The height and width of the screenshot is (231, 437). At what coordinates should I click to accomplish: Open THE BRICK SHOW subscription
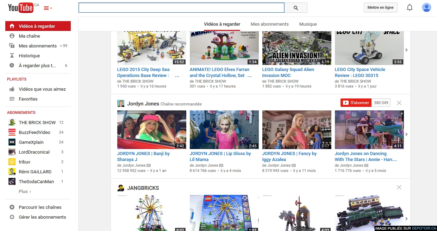[38, 122]
